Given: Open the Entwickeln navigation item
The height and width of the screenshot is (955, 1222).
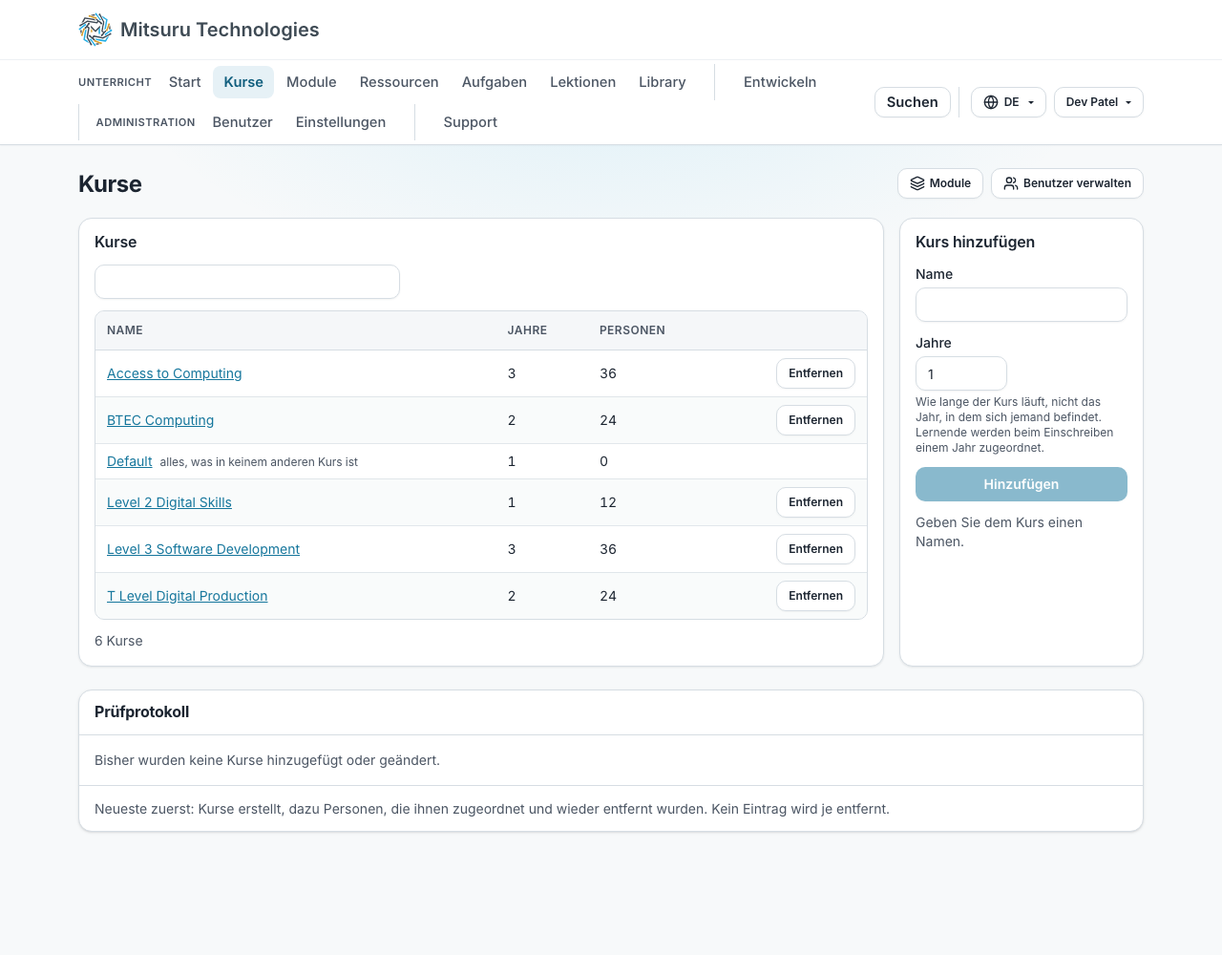Looking at the screenshot, I should coord(780,82).
